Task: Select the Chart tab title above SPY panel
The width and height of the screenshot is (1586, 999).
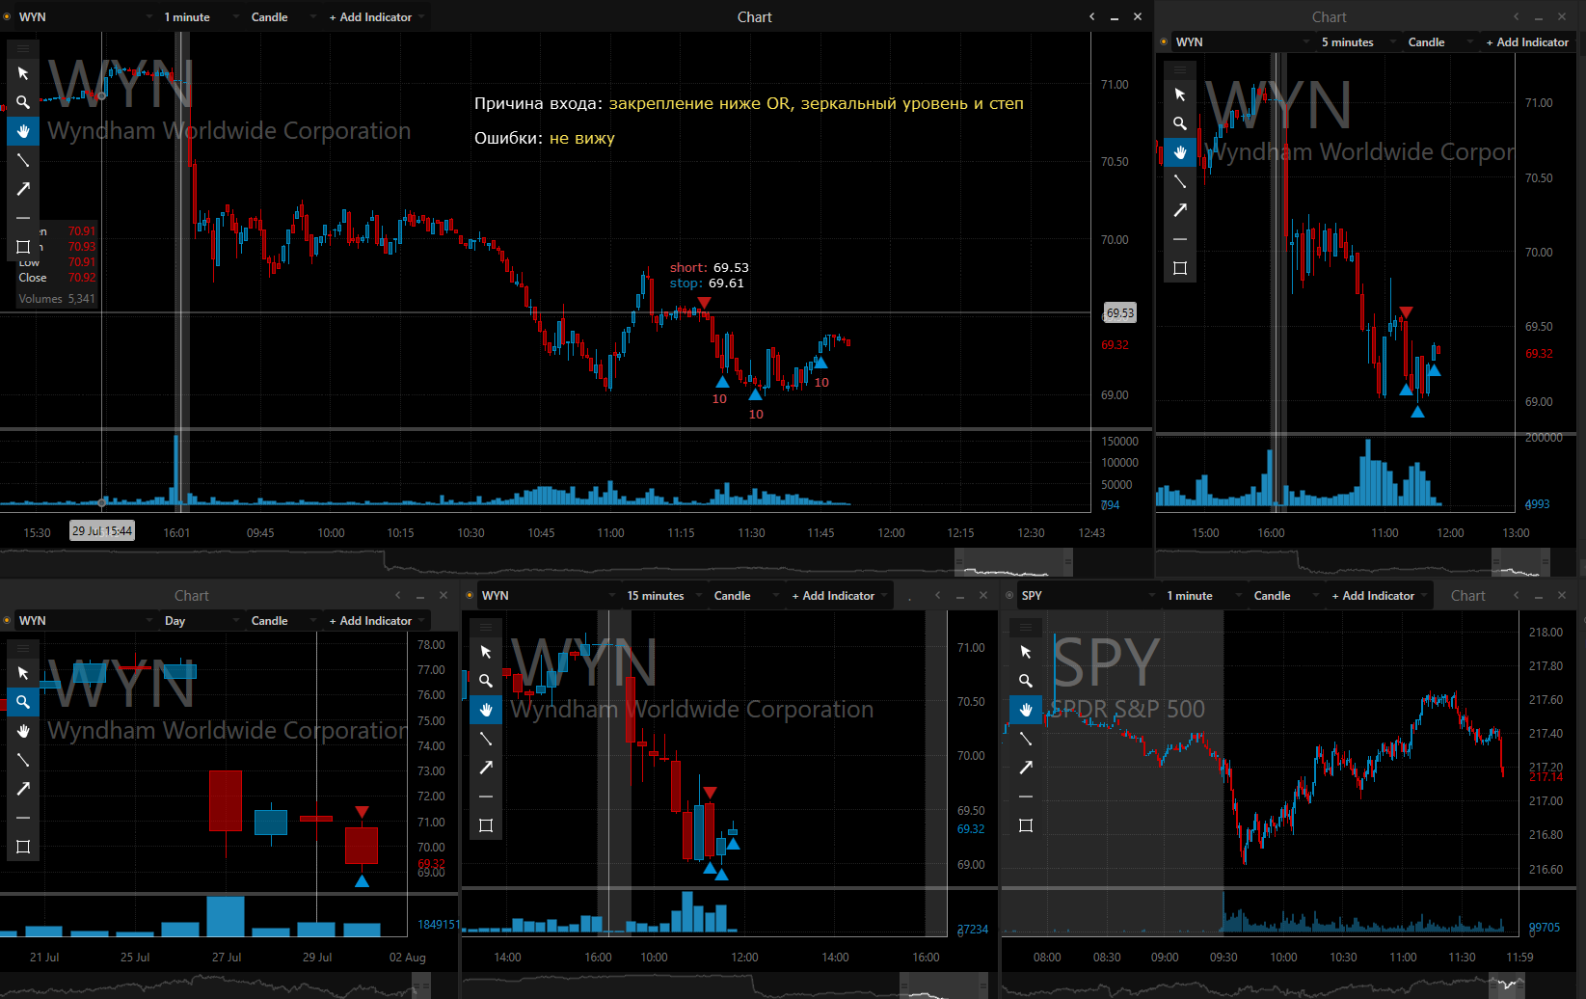Action: click(x=1467, y=596)
